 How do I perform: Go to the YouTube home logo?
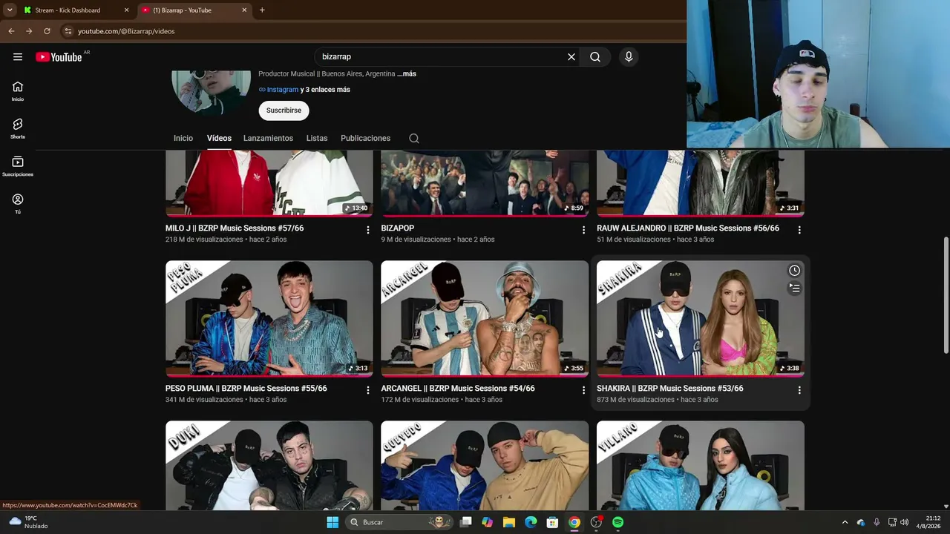tap(59, 57)
